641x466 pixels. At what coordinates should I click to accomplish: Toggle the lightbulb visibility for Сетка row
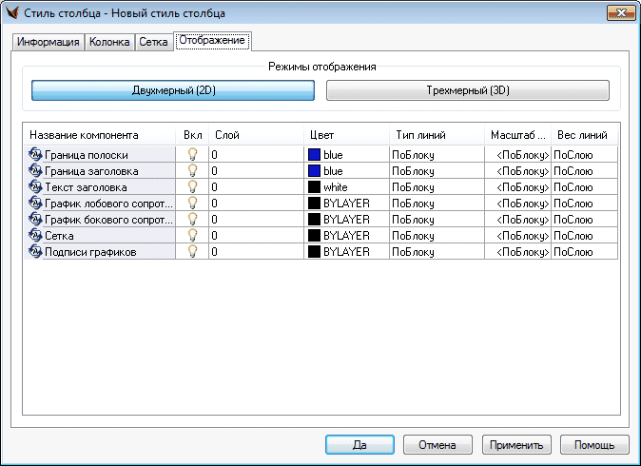tap(192, 235)
